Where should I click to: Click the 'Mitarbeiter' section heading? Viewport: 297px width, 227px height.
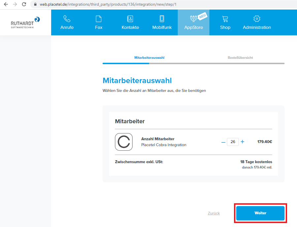coord(130,121)
